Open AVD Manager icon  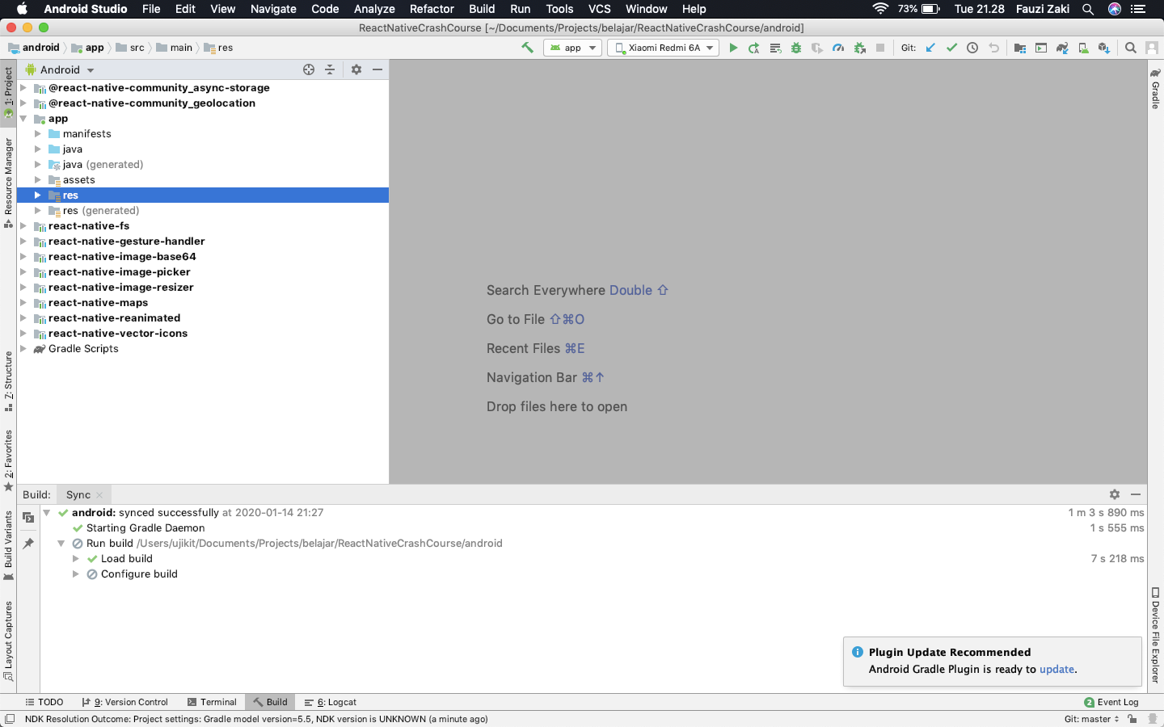[1083, 48]
